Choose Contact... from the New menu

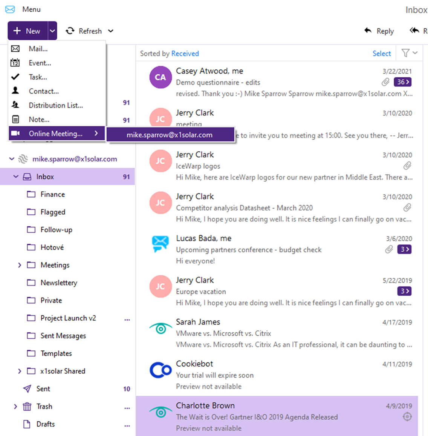tap(57, 91)
